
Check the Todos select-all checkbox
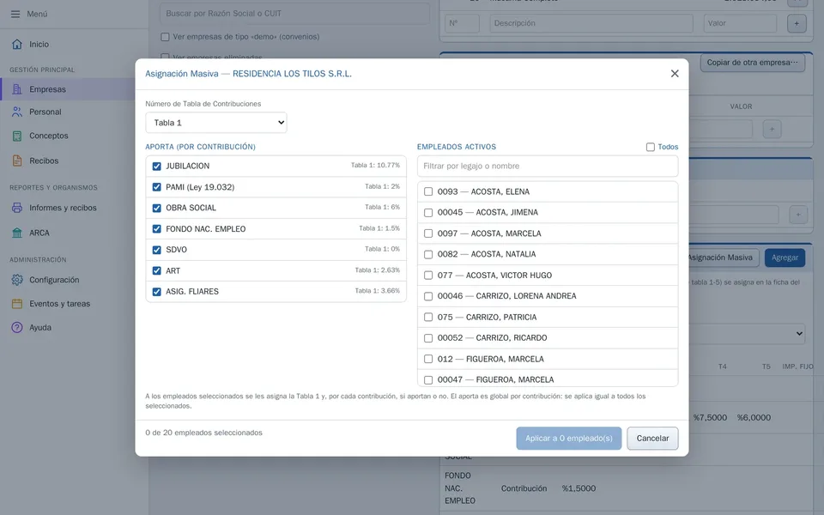click(650, 147)
